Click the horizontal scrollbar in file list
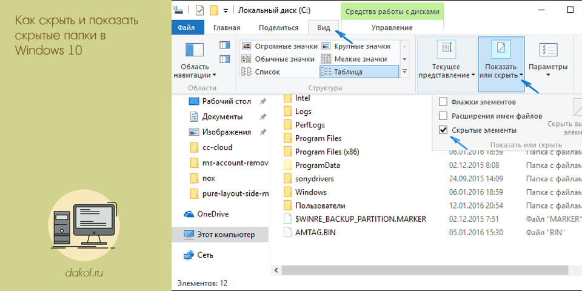This screenshot has height=291, width=582. pos(426,270)
